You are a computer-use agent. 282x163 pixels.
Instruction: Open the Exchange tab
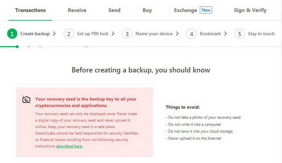[185, 10]
